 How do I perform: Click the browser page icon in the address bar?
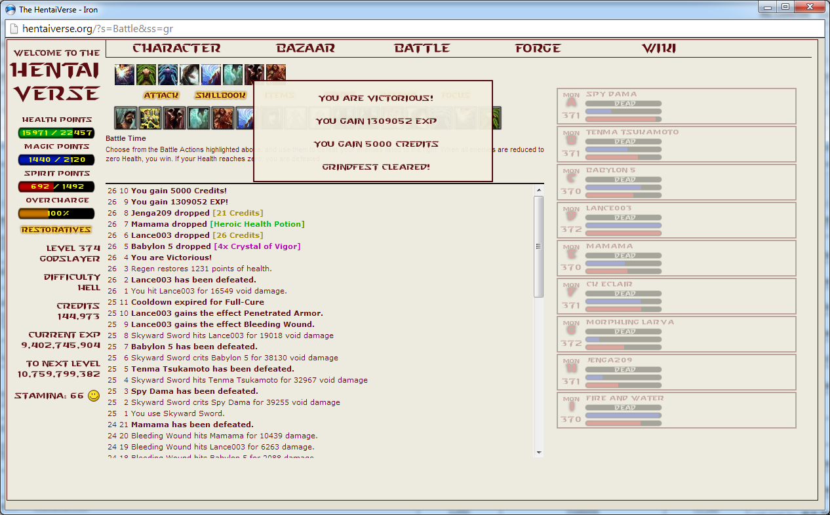click(x=13, y=29)
